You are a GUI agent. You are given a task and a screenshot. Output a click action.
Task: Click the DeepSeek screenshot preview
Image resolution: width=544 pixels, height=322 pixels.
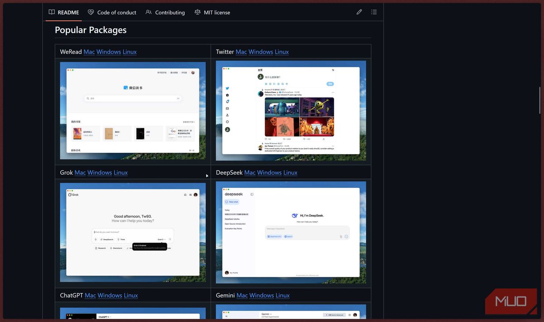click(291, 232)
